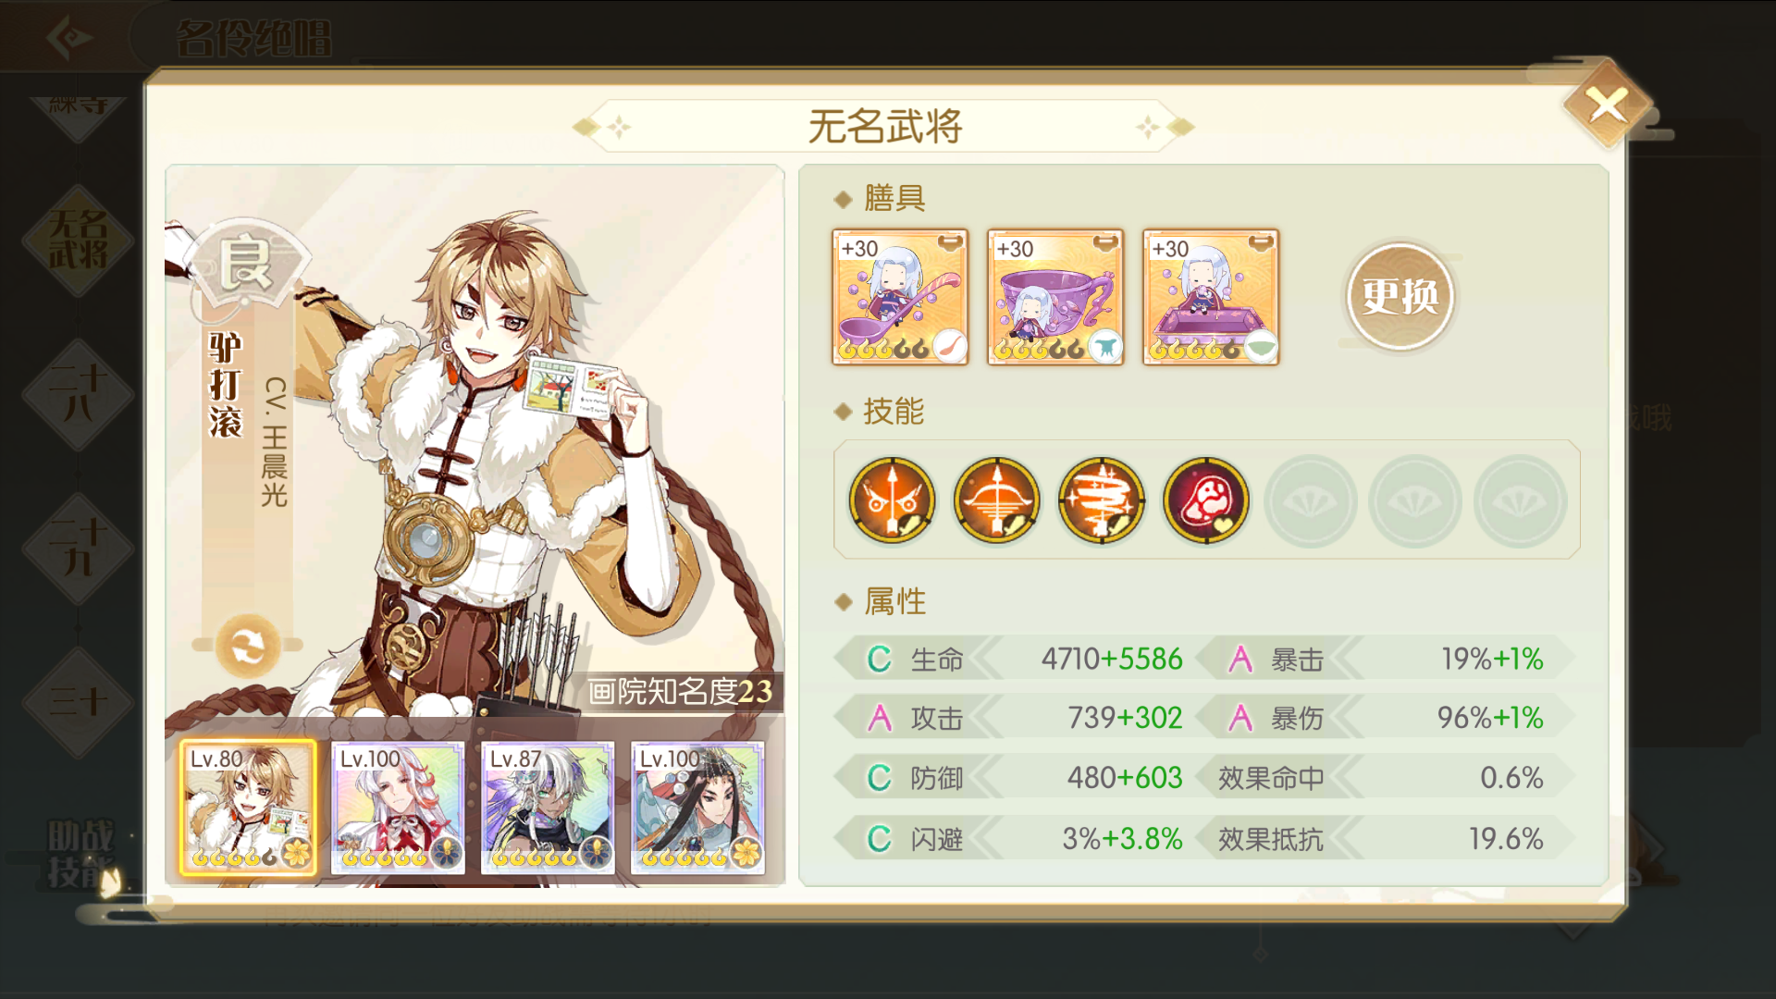Tap the middle locked eye skill slot
Screen dimensions: 1776x999
pos(1415,500)
